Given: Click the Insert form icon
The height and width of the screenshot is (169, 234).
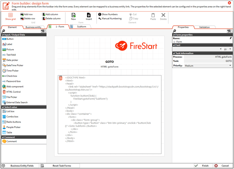Looking at the screenshot, I should coord(89,16).
